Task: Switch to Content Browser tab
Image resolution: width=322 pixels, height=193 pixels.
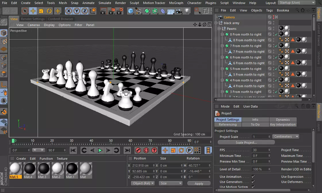Action: pyautogui.click(x=60, y=19)
